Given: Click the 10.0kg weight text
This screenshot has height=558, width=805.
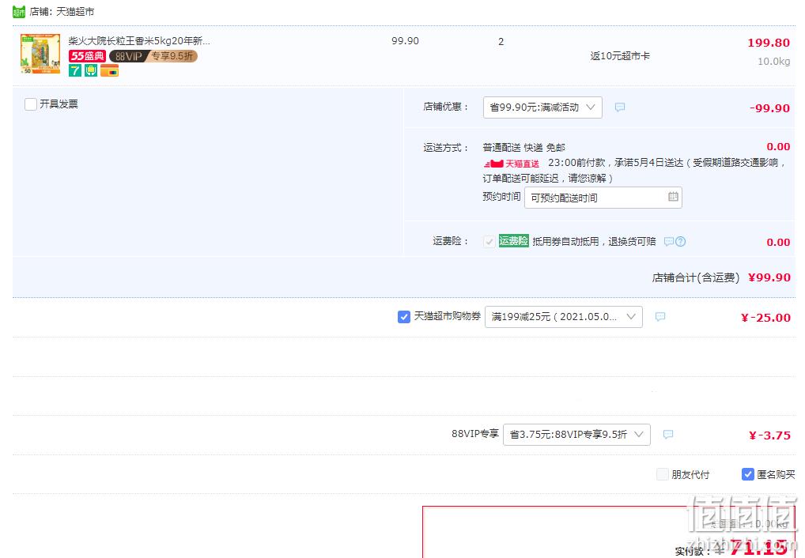Looking at the screenshot, I should point(773,62).
